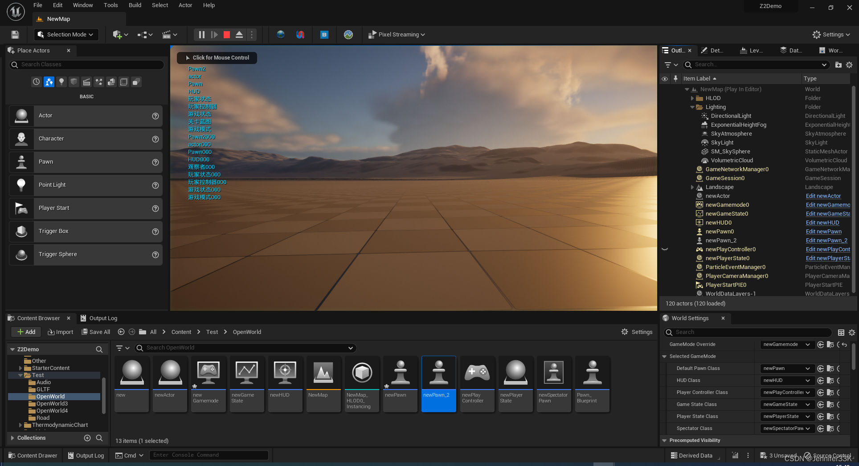Screen dimensions: 859x466
Task: Open World Settings table view icon
Action: point(841,333)
